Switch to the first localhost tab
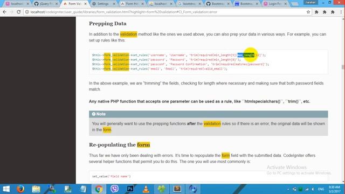 (x=17, y=4)
